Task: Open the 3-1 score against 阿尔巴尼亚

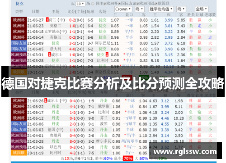Action: pyautogui.click(x=72, y=43)
